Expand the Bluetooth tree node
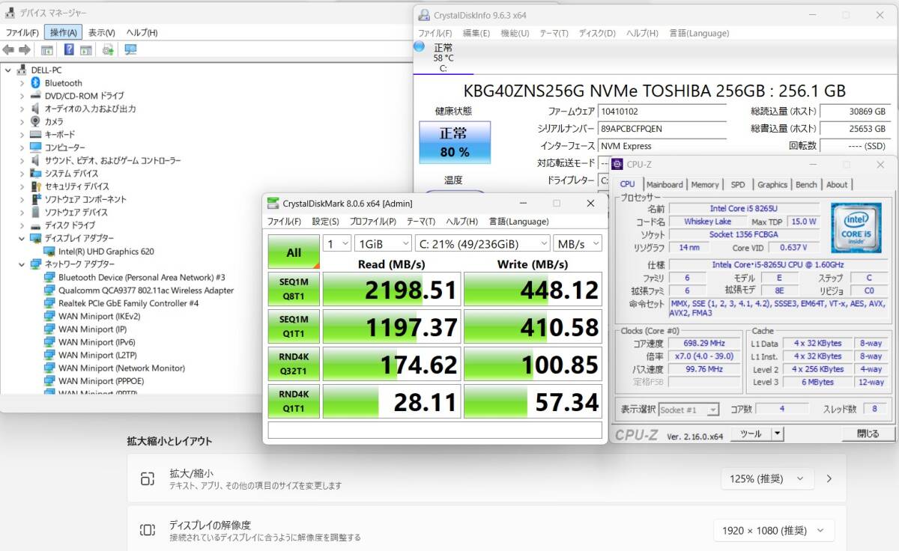899x551 pixels. click(x=23, y=82)
